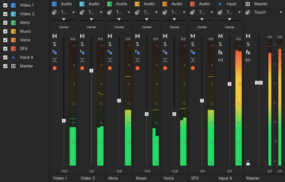Hide the Music channel via checkbox
Viewport: 285px width, 182px height.
pyautogui.click(x=5, y=31)
